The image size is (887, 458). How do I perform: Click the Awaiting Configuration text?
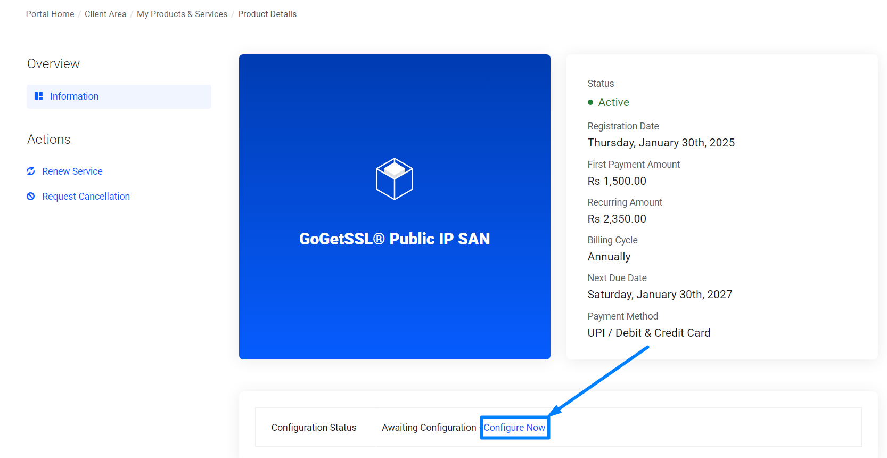click(x=429, y=428)
